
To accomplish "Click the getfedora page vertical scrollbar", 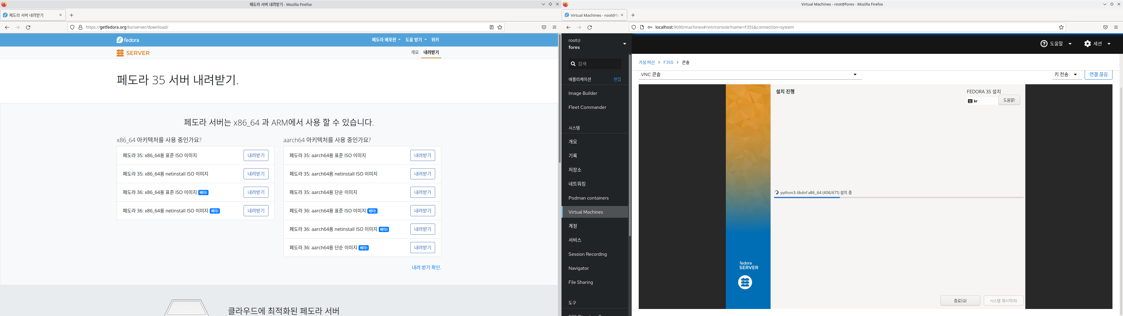I will [559, 99].
